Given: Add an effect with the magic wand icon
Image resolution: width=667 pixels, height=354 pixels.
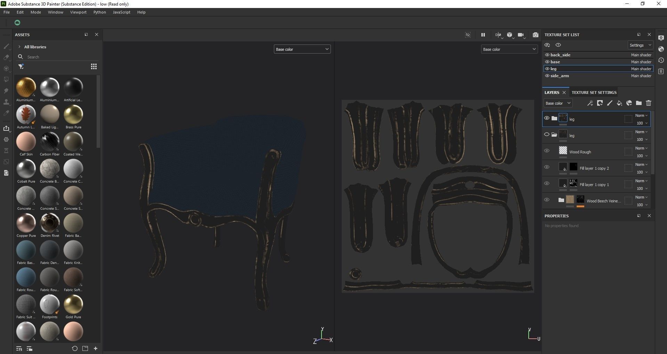Looking at the screenshot, I should [590, 103].
